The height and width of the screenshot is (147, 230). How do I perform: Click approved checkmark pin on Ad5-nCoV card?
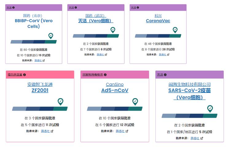point(135,101)
